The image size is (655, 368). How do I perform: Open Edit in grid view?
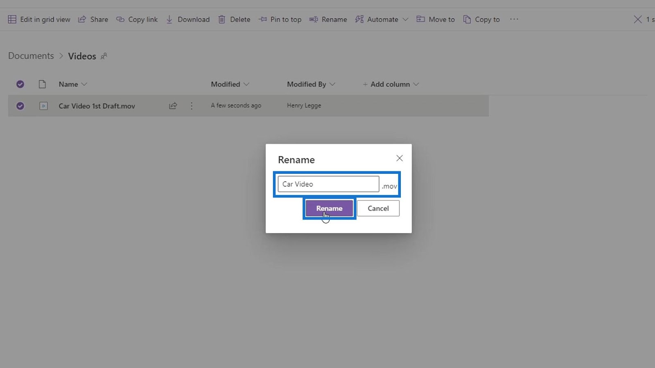pos(39,19)
